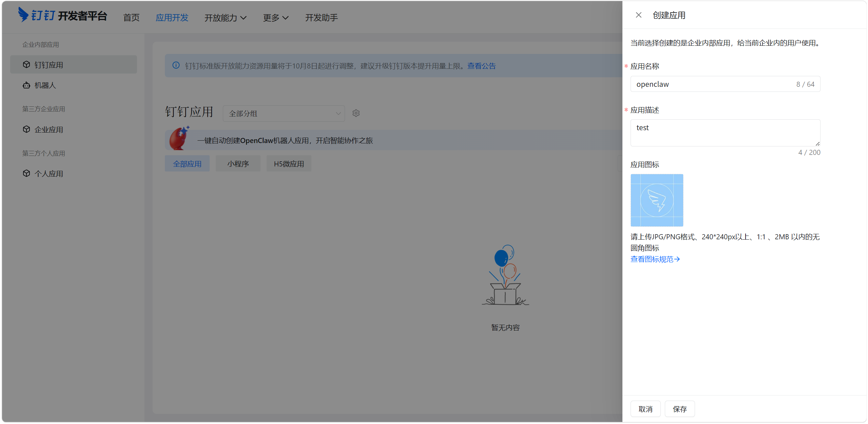Expand the 开放能力 menu
Viewport: 868px width, 424px height.
tap(225, 18)
